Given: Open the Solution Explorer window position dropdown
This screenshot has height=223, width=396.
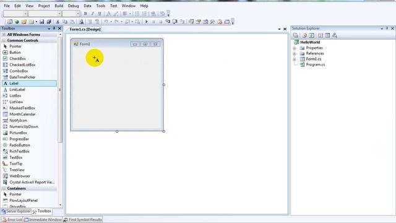Looking at the screenshot, I should [x=382, y=28].
